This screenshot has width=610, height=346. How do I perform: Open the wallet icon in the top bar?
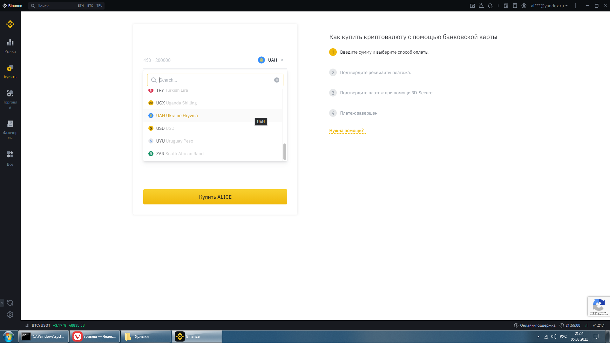click(506, 6)
